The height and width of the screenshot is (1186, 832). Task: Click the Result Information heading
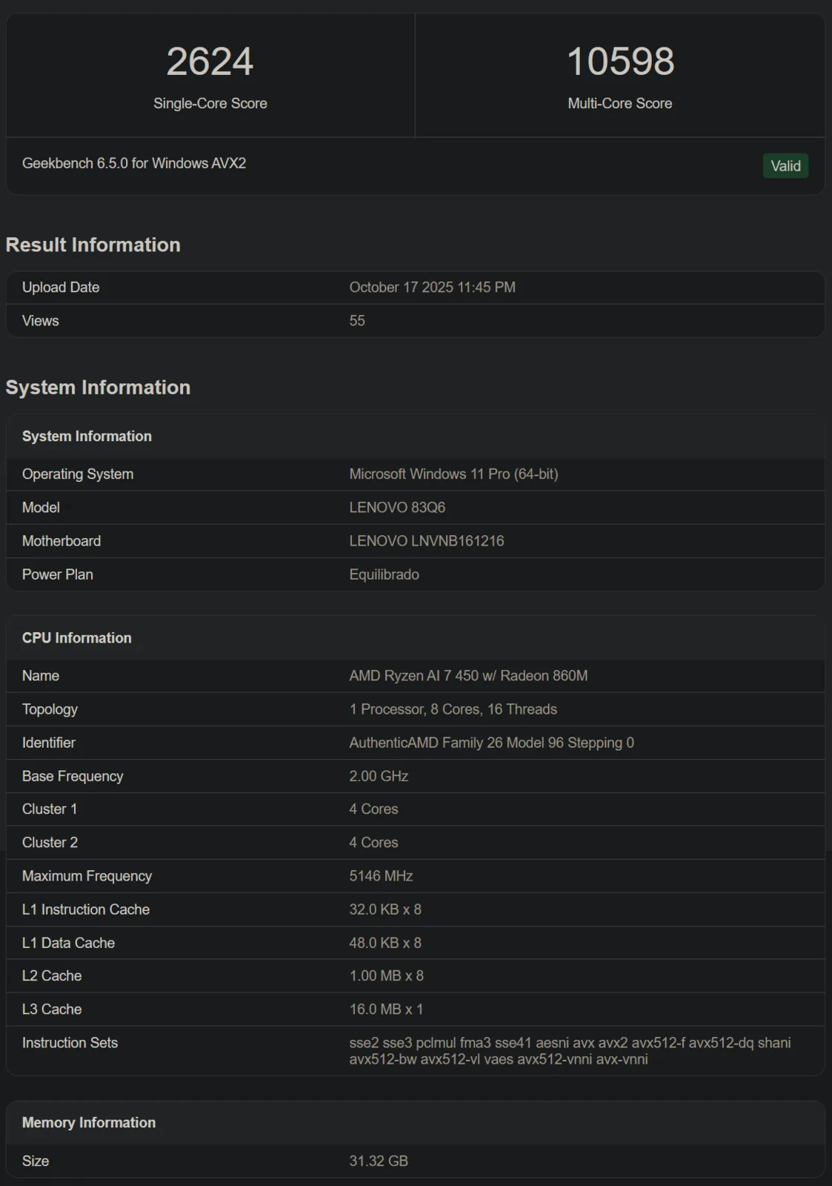93,245
